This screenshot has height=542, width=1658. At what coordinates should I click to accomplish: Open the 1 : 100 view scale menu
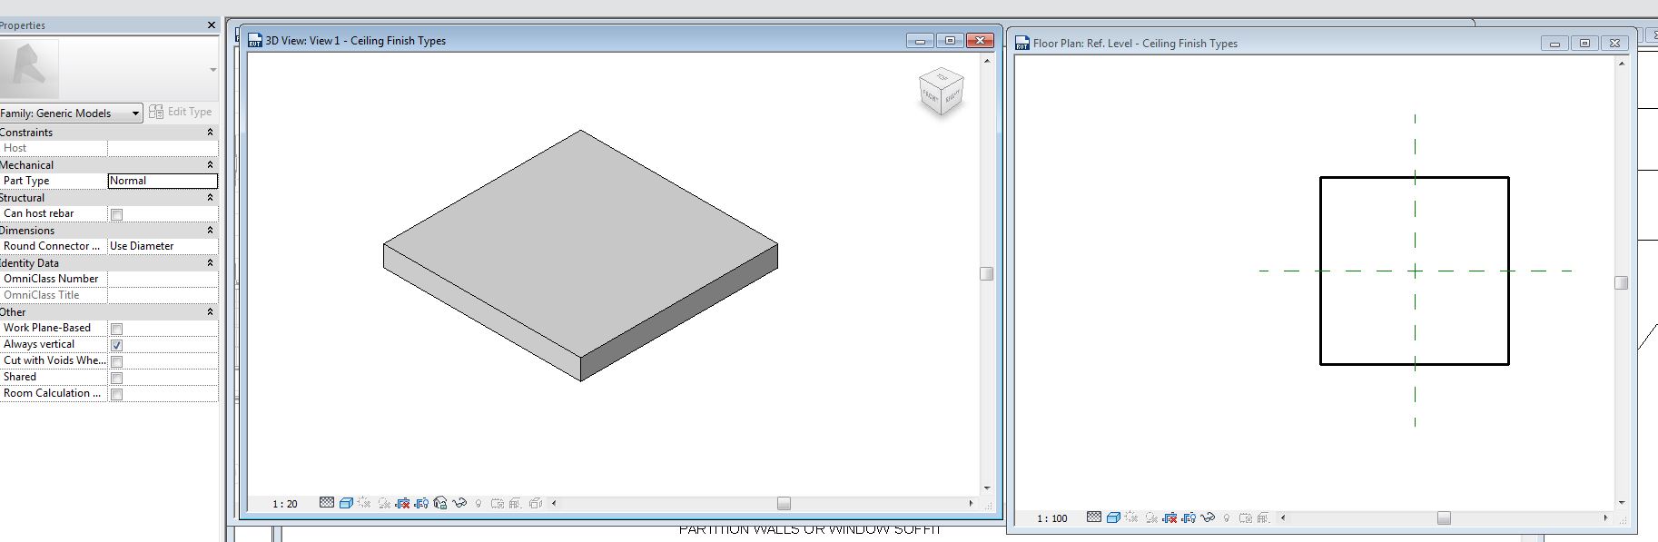(1052, 518)
